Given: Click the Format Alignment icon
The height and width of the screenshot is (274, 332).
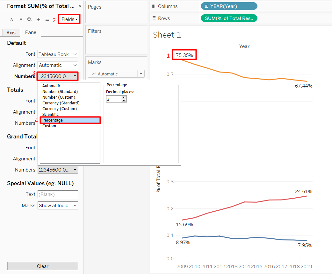Looking at the screenshot, I should (x=20, y=20).
